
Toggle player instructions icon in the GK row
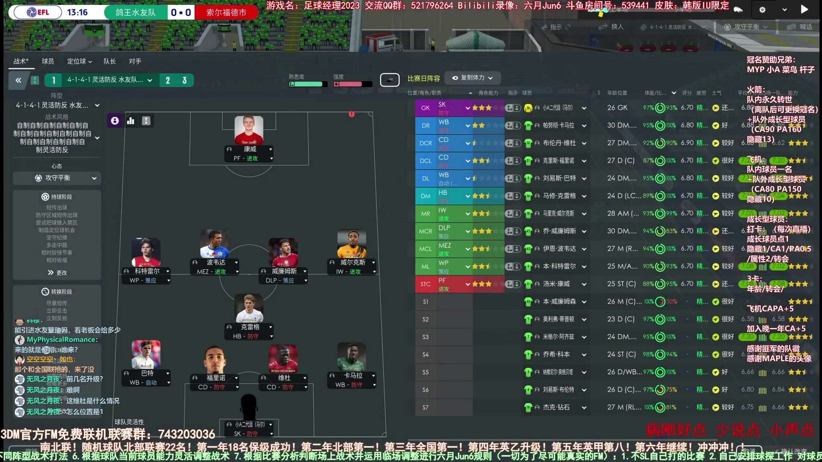(x=517, y=108)
